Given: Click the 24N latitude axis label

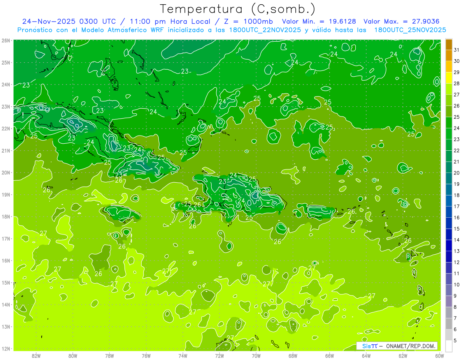Looking at the screenshot, I should click(x=6, y=85).
